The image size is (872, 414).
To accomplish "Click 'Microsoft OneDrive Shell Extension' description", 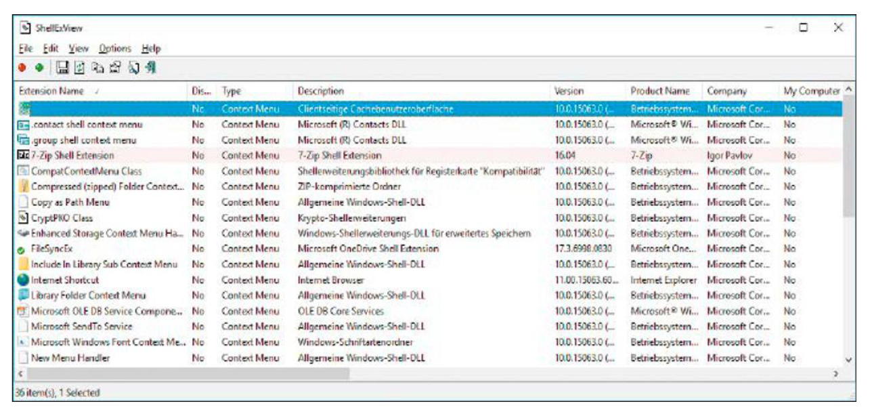I will tap(368, 249).
